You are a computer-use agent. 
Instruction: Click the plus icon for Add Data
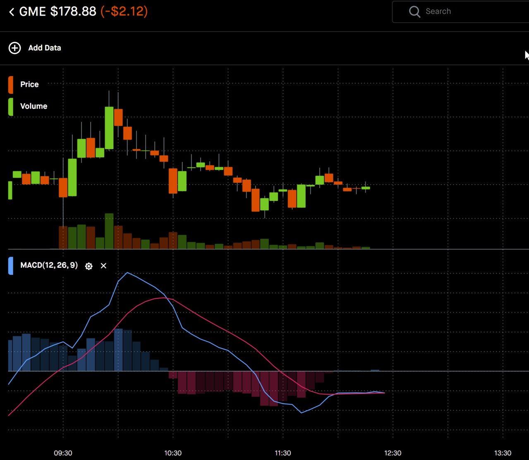point(14,48)
